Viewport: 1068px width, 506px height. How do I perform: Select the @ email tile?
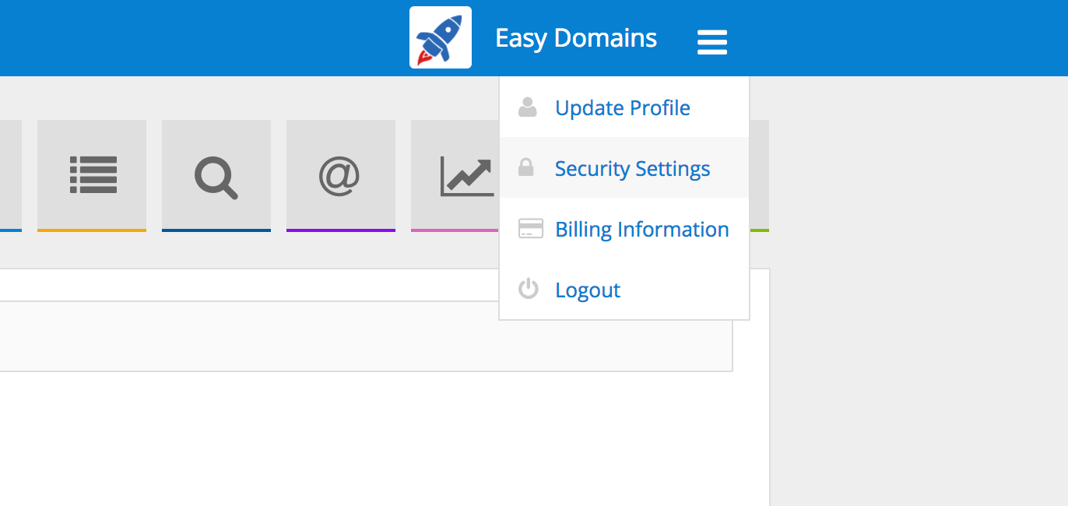click(x=340, y=175)
